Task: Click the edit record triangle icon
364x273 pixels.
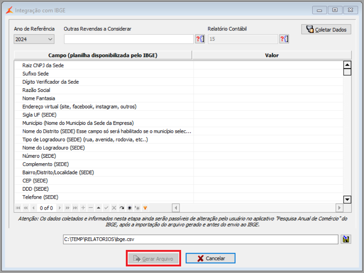Action: click(98, 208)
